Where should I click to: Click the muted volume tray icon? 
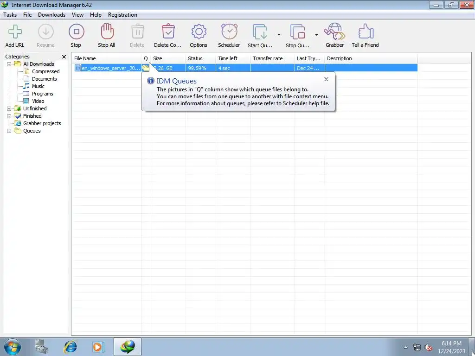tap(428, 348)
